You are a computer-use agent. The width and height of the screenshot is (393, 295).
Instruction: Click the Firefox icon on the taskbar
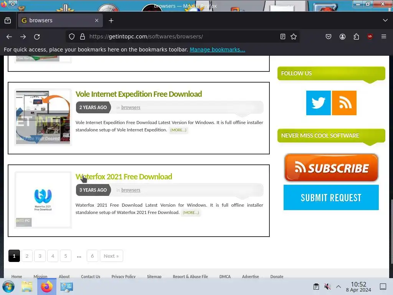pyautogui.click(x=47, y=287)
